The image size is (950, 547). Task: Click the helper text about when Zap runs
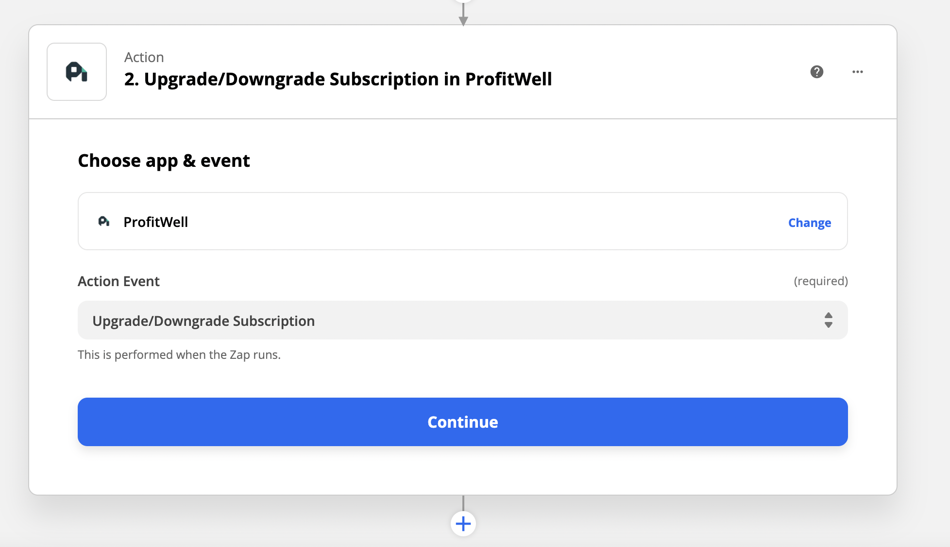click(179, 354)
